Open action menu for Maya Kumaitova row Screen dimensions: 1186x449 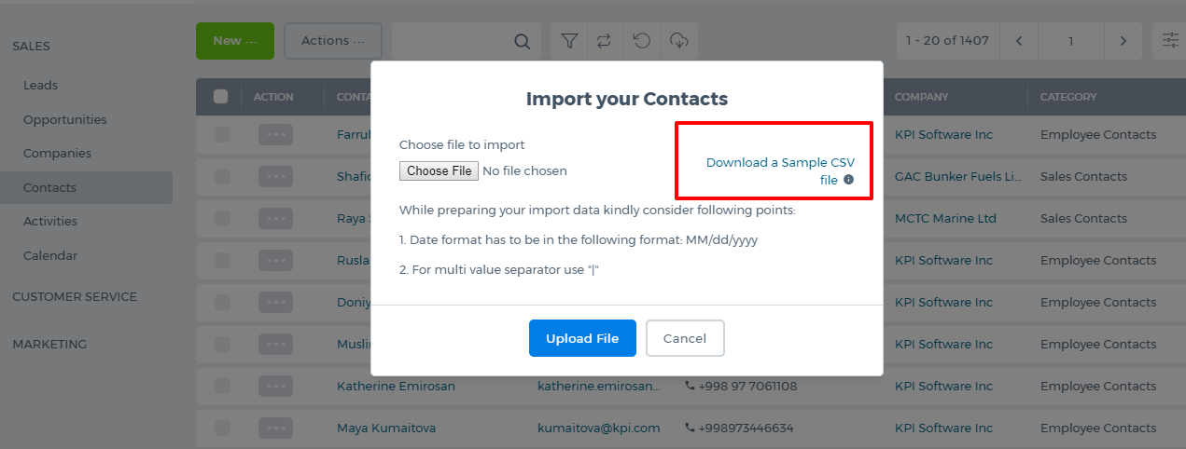pos(275,429)
